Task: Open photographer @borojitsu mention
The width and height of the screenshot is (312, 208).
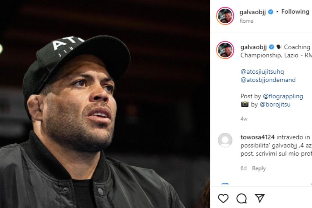Action: coord(275,105)
